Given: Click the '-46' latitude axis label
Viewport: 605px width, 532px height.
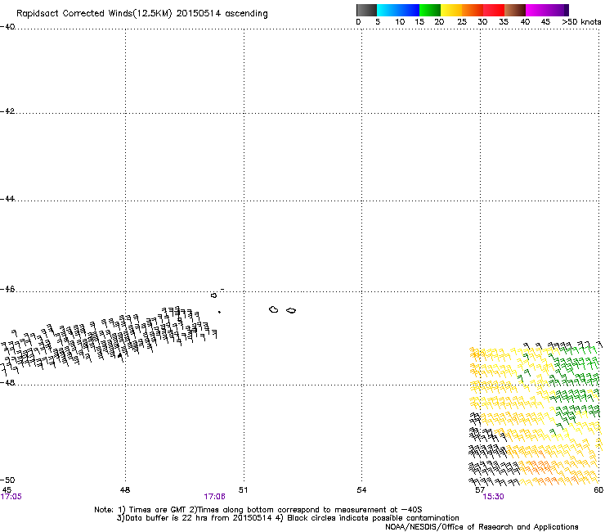Looking at the screenshot, I should point(7,290).
